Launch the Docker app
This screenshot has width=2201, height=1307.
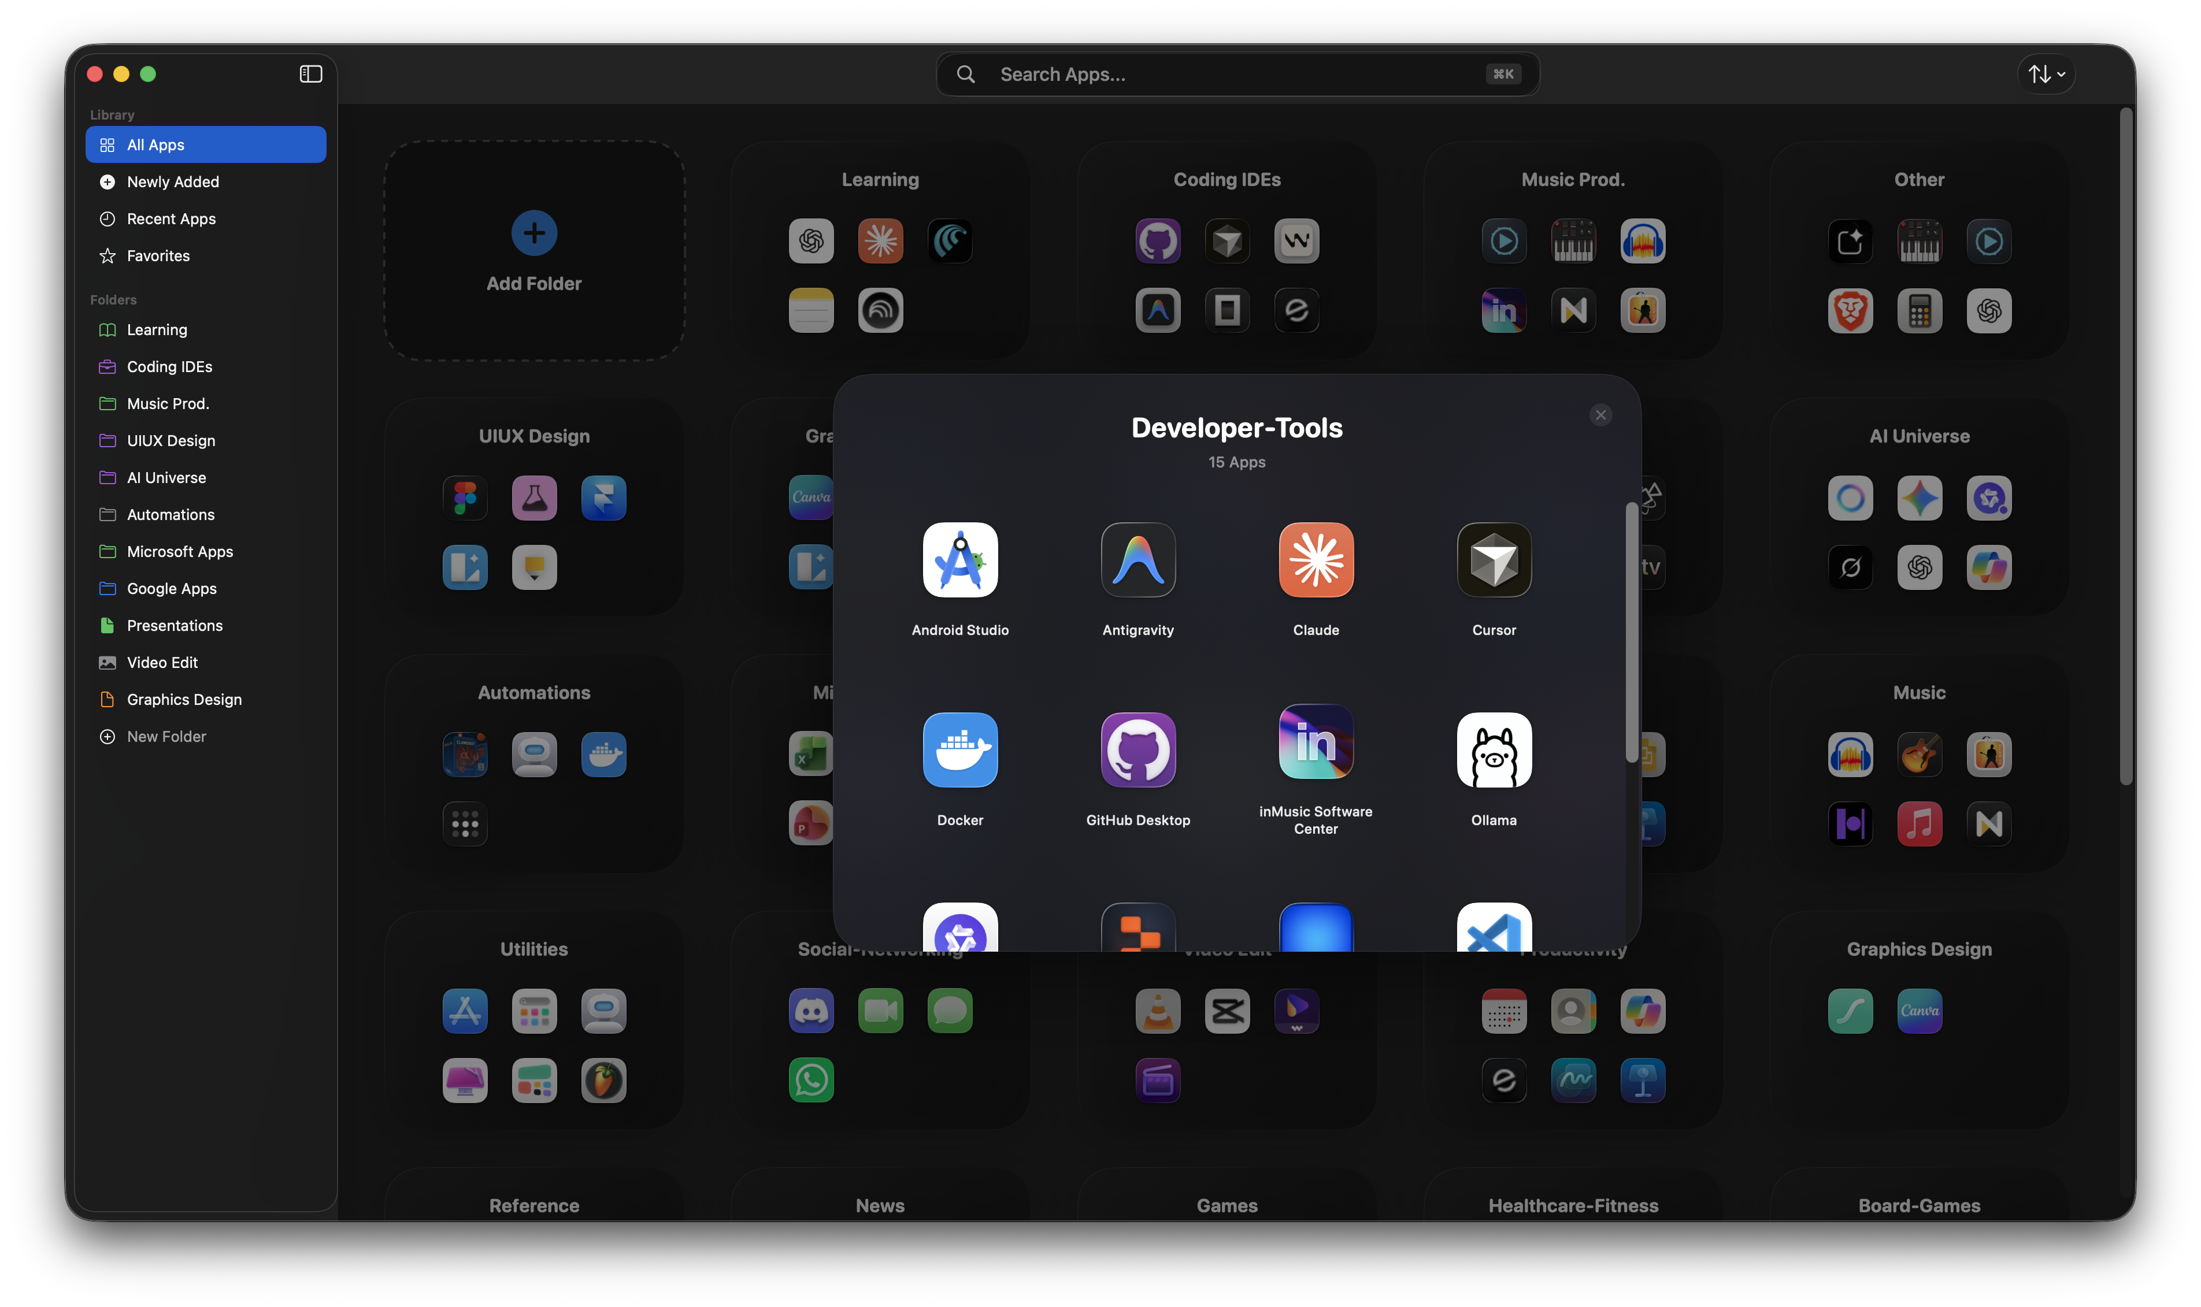click(x=960, y=749)
